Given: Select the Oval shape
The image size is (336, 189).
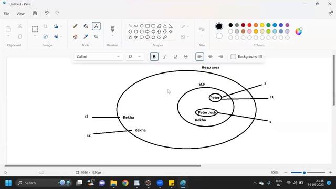Looking at the screenshot, I should pyautogui.click(x=142, y=26).
